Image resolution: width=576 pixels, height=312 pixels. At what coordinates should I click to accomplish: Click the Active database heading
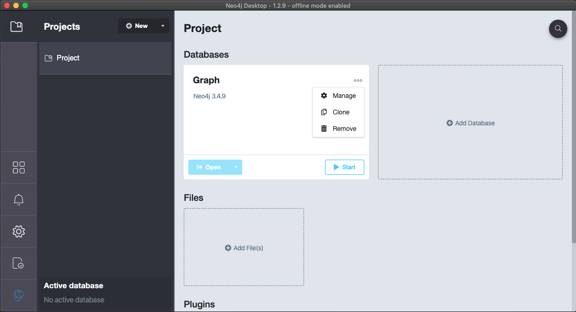pyautogui.click(x=74, y=285)
